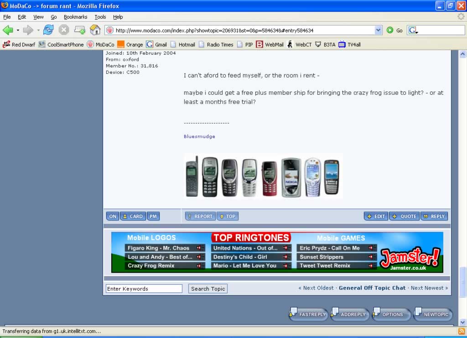Click the Search Topic button

208,289
